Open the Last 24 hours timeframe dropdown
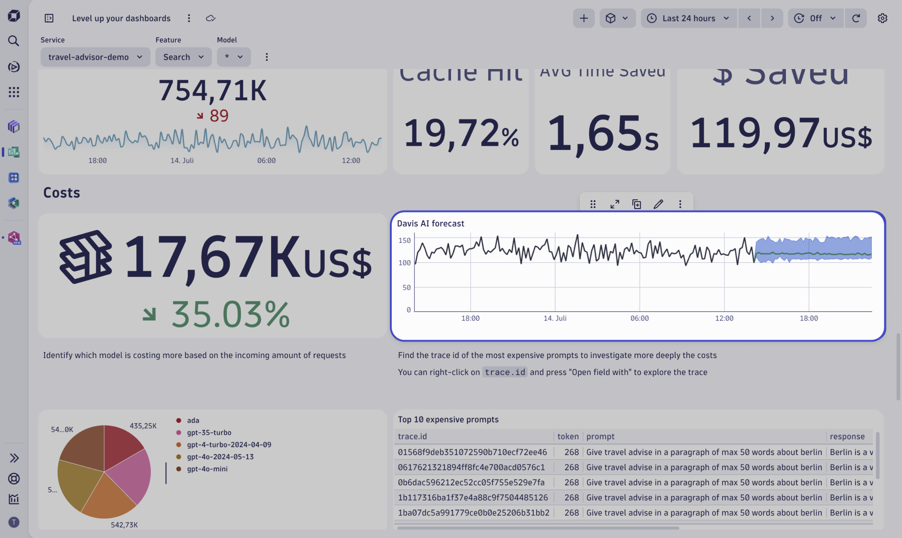The width and height of the screenshot is (902, 538). point(688,18)
